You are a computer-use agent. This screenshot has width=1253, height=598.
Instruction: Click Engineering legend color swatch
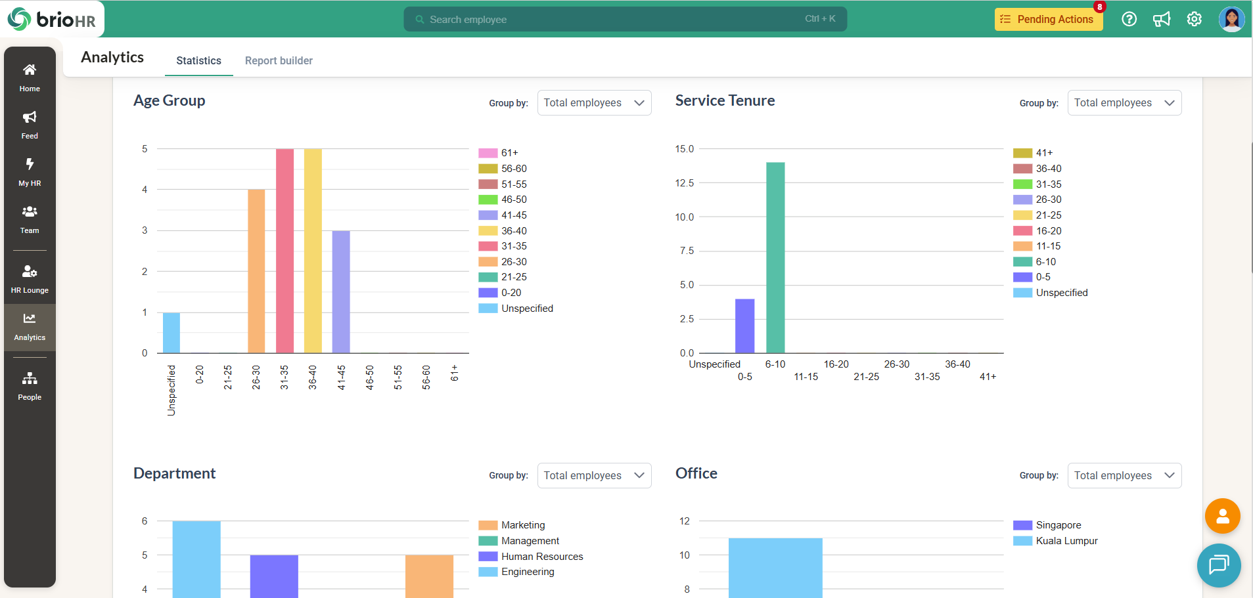[488, 572]
